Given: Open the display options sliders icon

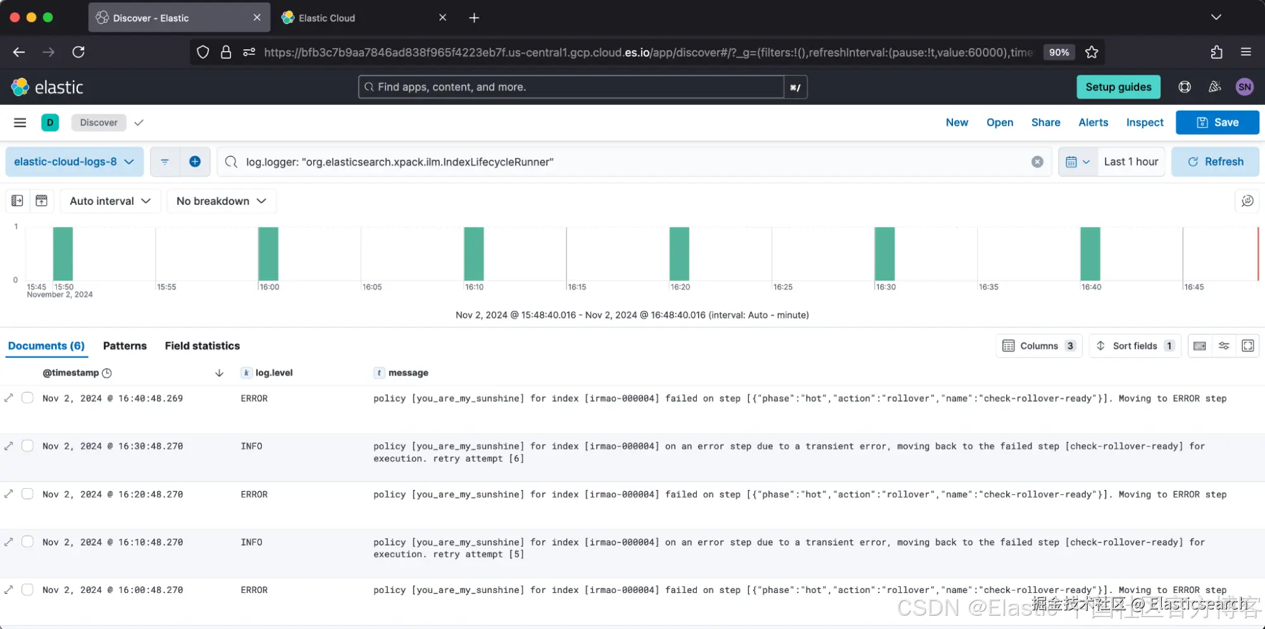Looking at the screenshot, I should click(x=1224, y=346).
